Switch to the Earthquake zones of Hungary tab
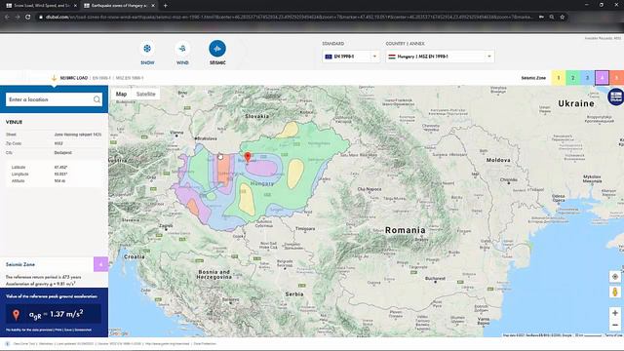 pos(119,6)
